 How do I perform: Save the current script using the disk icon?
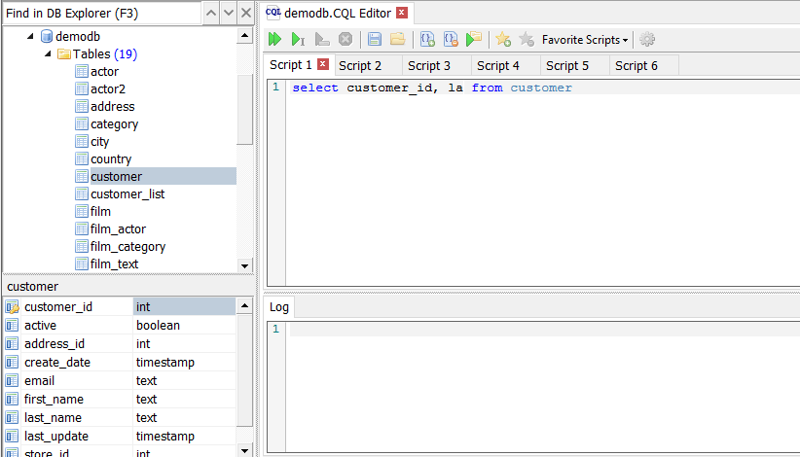tap(375, 40)
